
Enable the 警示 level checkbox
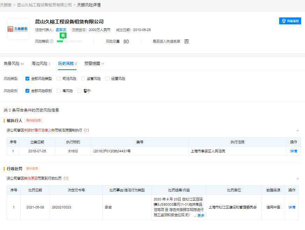(x=80, y=91)
